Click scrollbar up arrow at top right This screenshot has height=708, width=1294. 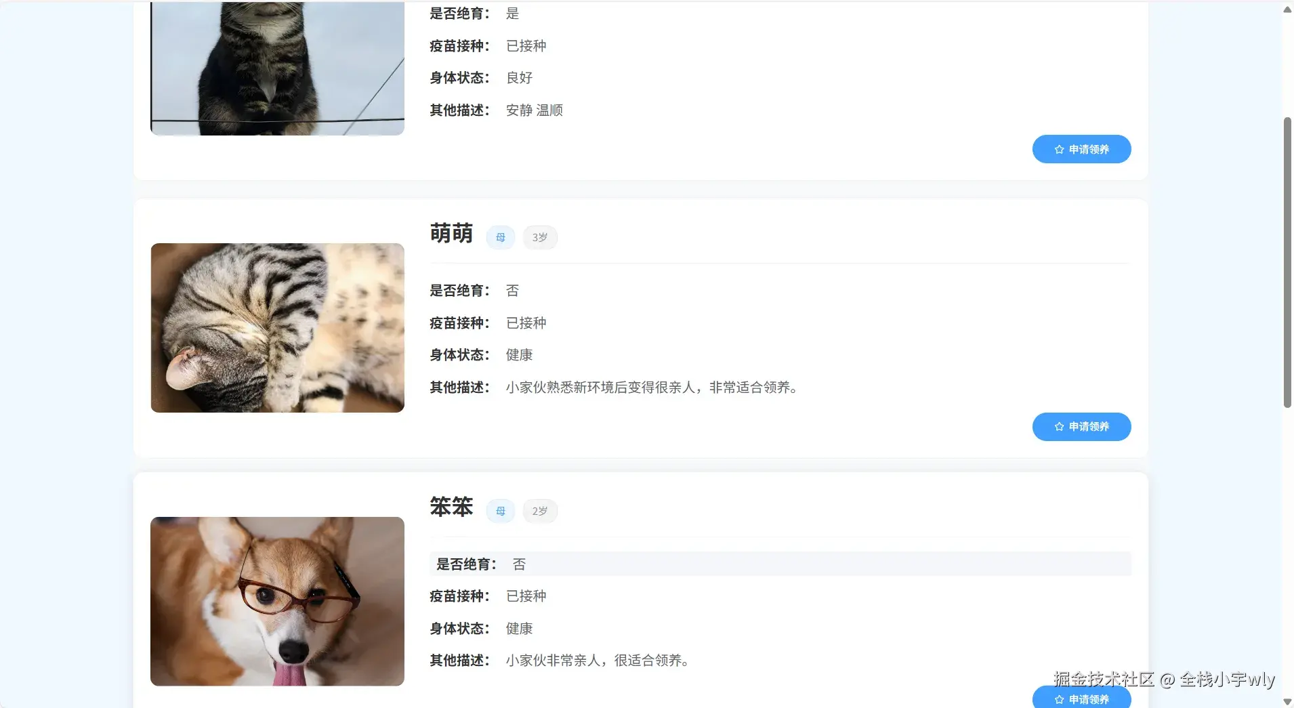(1287, 9)
